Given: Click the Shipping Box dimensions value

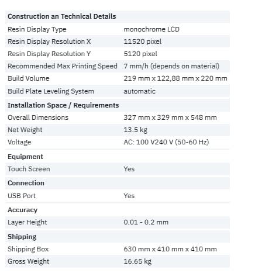Looking at the screenshot, I should pyautogui.click(x=170, y=249).
